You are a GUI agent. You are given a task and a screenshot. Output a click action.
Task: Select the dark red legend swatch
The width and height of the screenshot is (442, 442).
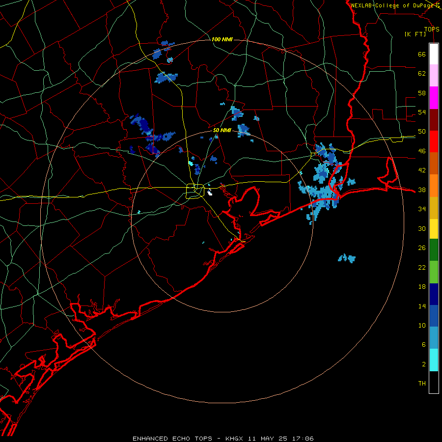coord(434,119)
